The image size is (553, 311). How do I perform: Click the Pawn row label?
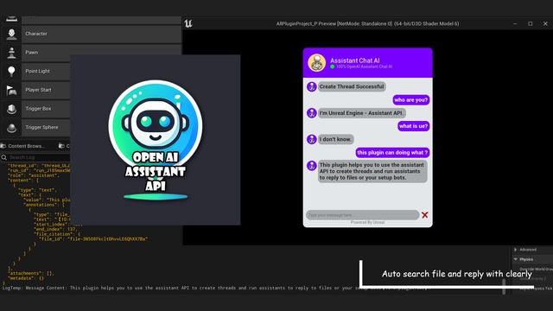(x=32, y=53)
